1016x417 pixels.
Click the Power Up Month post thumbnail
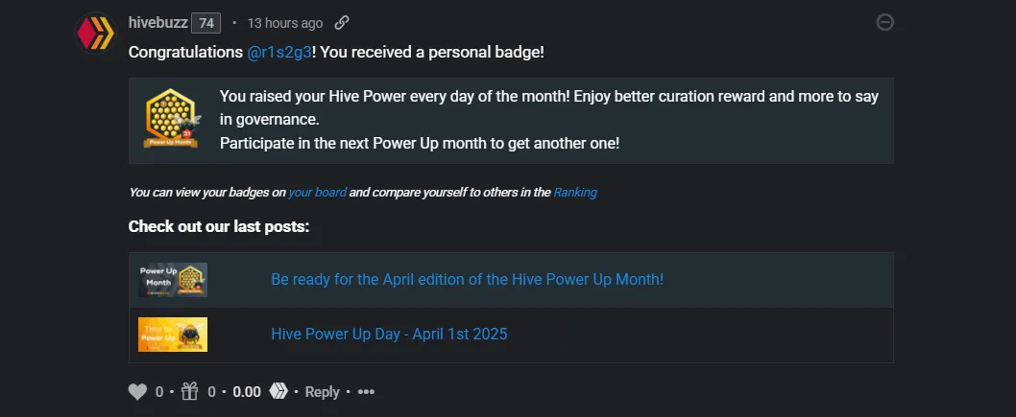click(x=172, y=280)
